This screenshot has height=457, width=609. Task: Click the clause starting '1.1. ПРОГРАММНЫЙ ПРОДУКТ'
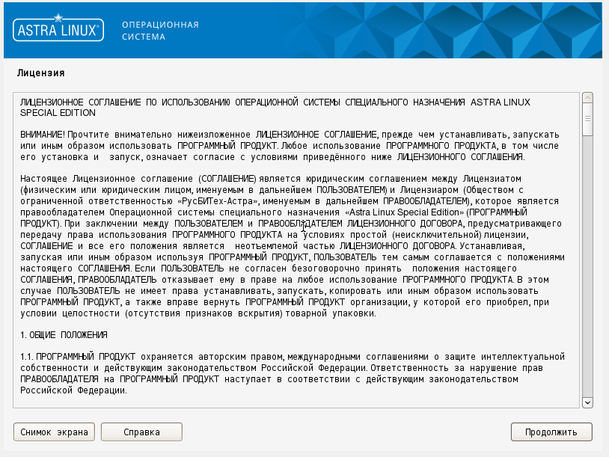tap(293, 373)
